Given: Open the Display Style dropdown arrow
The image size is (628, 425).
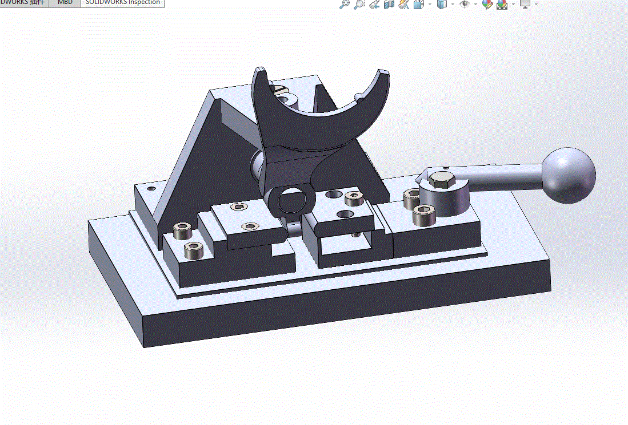Looking at the screenshot, I should pos(453,5).
